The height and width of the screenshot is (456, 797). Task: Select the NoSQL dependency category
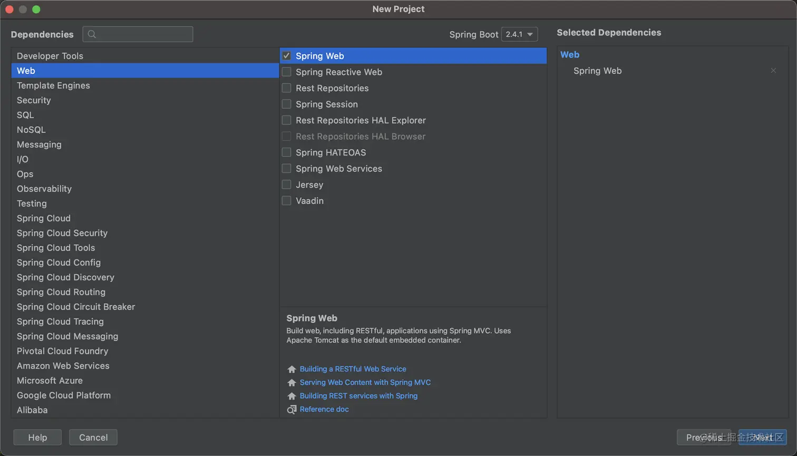click(31, 130)
